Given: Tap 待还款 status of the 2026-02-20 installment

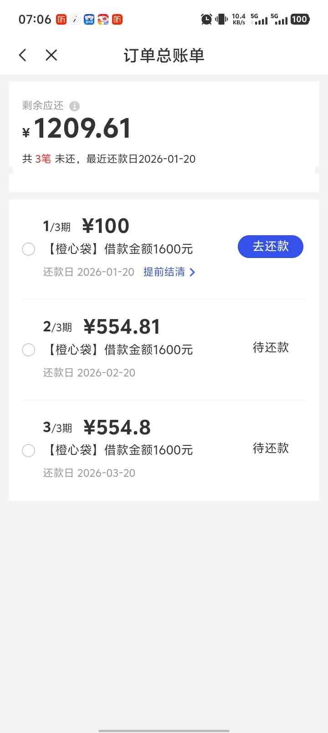Looking at the screenshot, I should [x=271, y=348].
